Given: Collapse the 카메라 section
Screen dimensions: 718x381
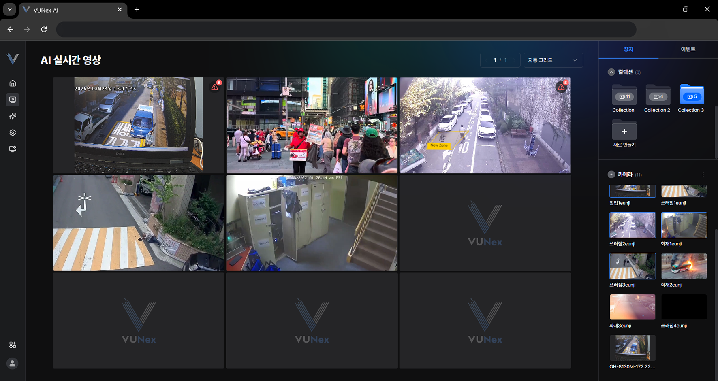Looking at the screenshot, I should [x=611, y=175].
